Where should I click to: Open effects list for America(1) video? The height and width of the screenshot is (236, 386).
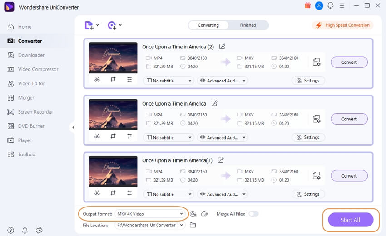[129, 193]
